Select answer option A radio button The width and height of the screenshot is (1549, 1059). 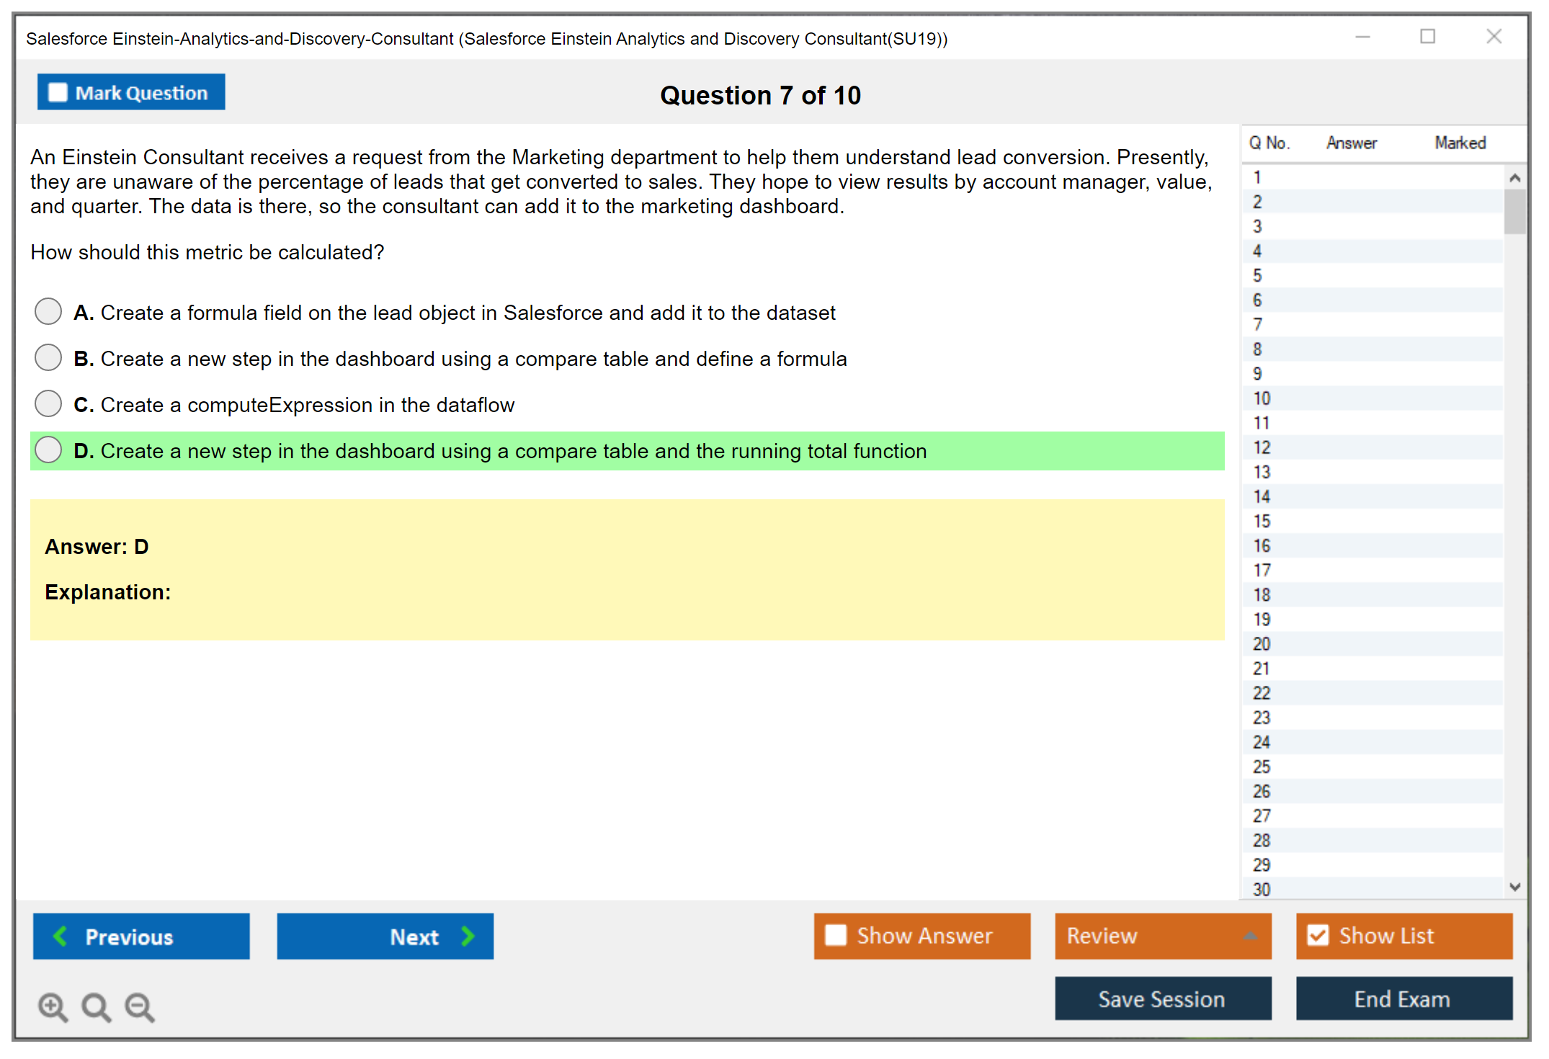pos(48,312)
